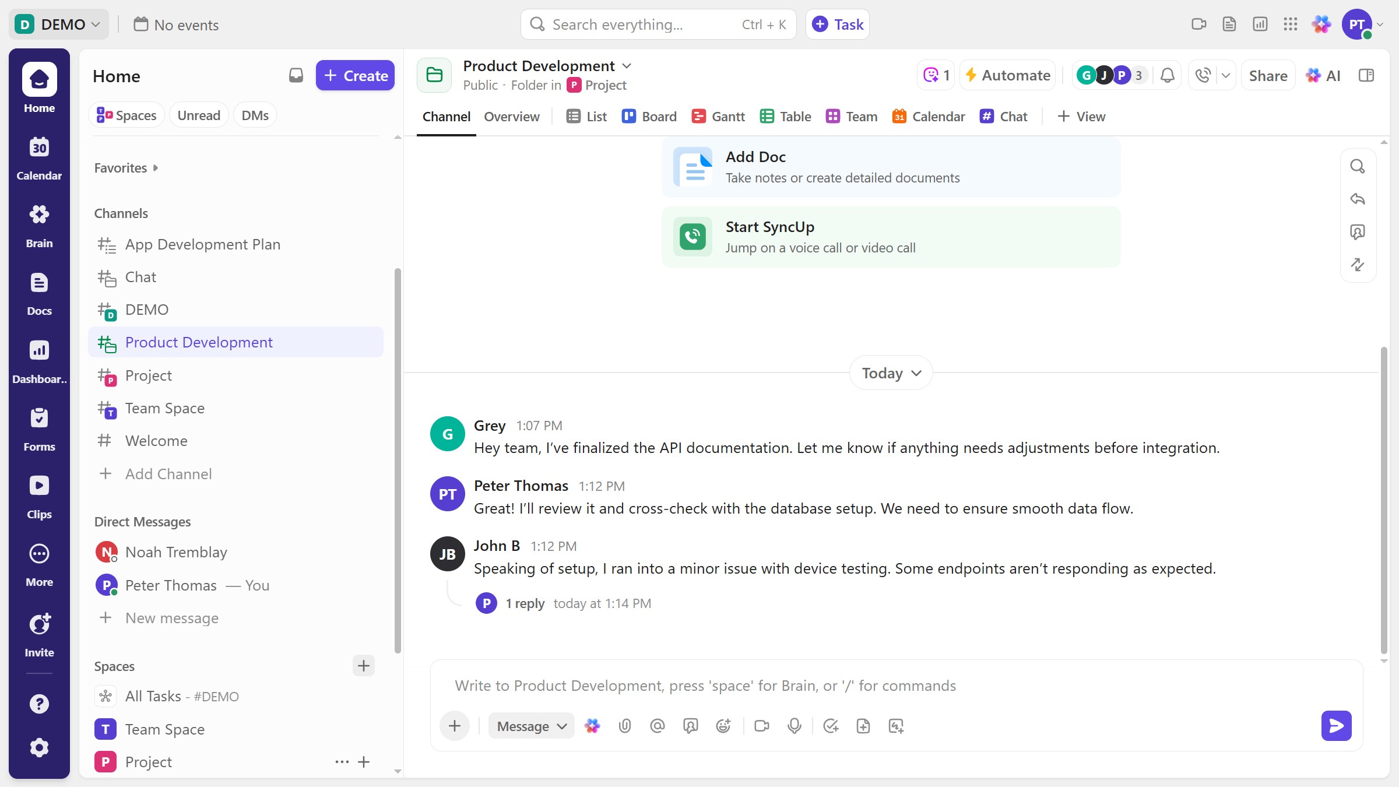Open the Message type dropdown in composer
Screen dimensions: 1399x787
(x=530, y=726)
